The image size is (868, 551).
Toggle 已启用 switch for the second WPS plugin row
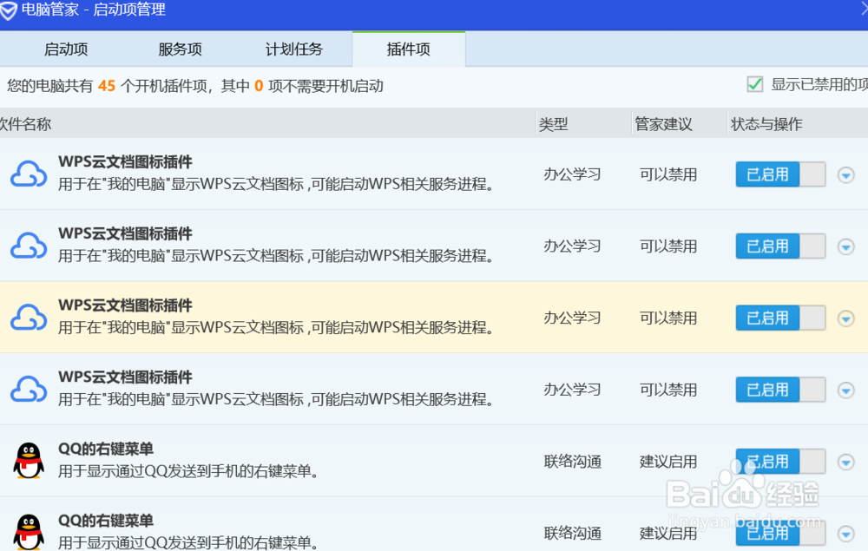click(x=780, y=246)
